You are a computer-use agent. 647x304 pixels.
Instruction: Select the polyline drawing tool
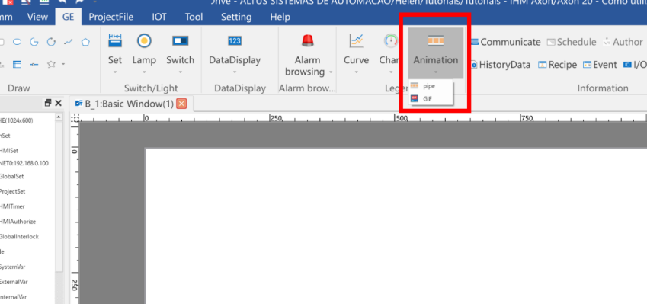(x=68, y=42)
